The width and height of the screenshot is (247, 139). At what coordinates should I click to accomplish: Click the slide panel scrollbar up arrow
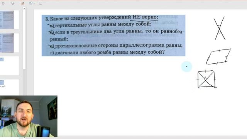[24, 8]
